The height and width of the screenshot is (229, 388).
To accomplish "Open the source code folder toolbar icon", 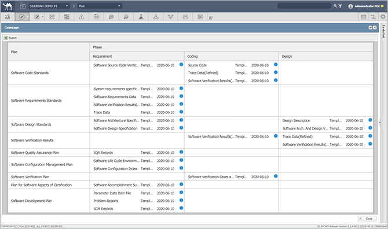I will (96, 17).
